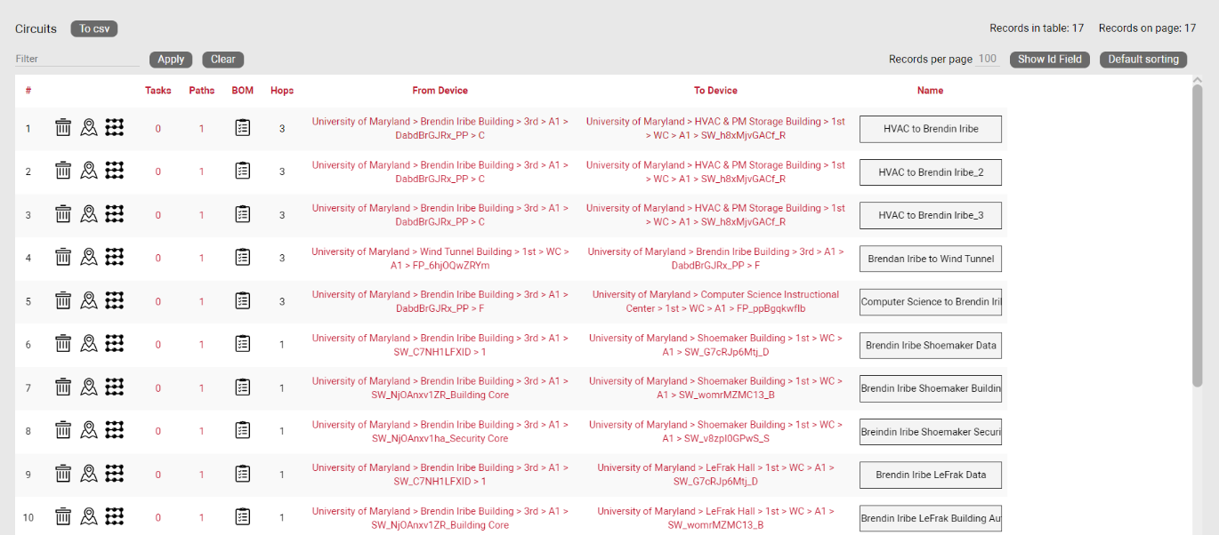The width and height of the screenshot is (1219, 535).
Task: Open BOM clipboard for row 1
Action: pos(242,128)
